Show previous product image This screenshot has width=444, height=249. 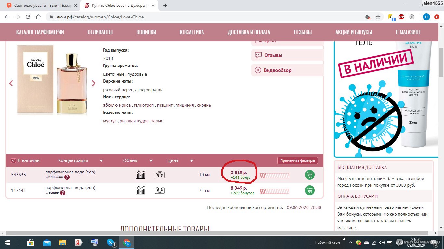11,83
